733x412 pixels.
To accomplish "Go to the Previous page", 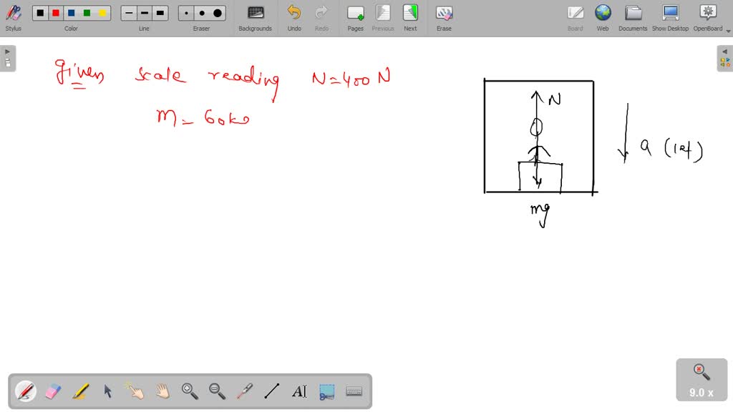I will coord(383,18).
